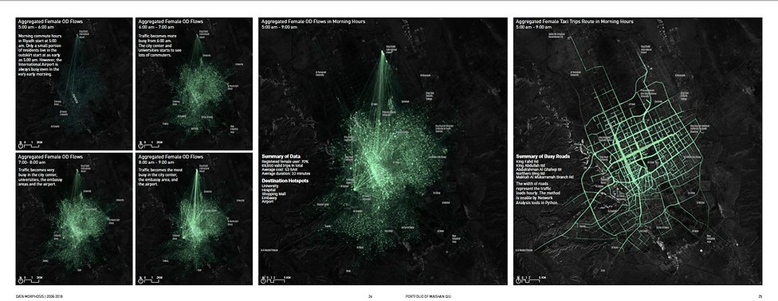Click 'DATA MORPHOSIS | 2008-2018' footer text
Image resolution: width=778 pixels, height=301 pixels.
coord(39,296)
